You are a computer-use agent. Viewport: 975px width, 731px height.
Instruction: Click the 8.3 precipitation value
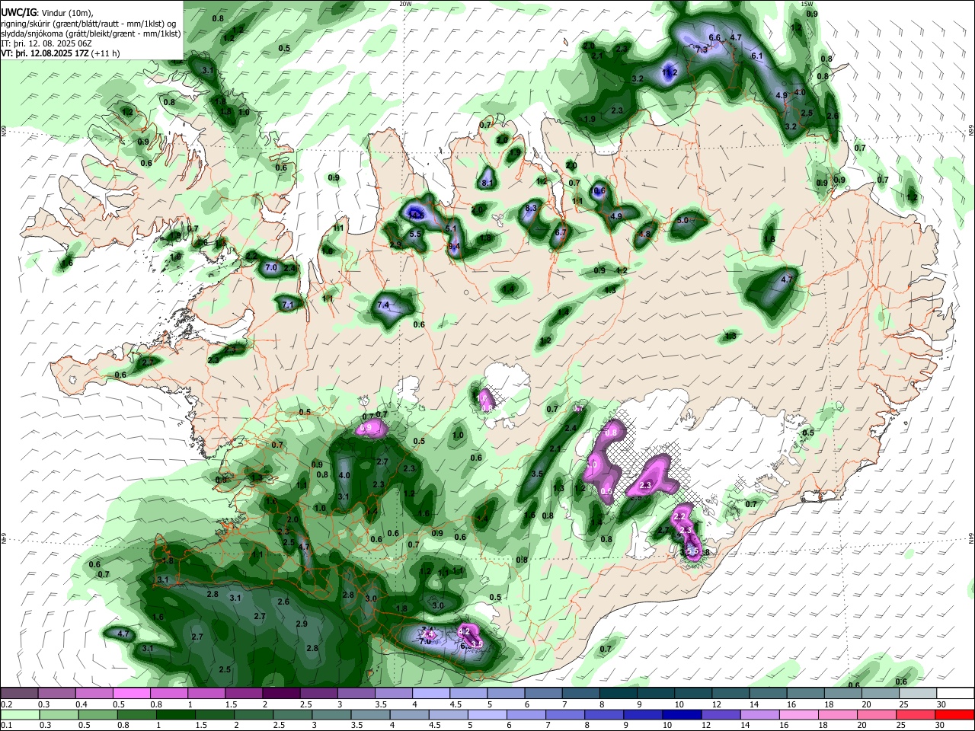coord(532,208)
